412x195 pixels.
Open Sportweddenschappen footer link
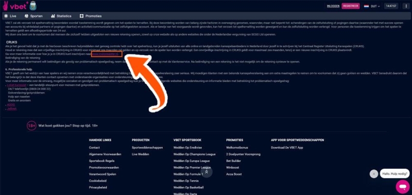tap(147, 148)
